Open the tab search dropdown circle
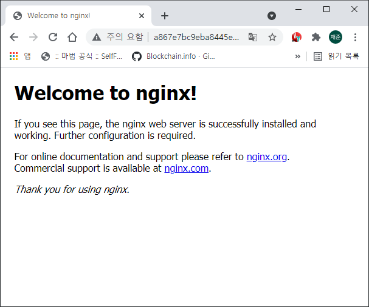369x307 pixels. point(272,16)
